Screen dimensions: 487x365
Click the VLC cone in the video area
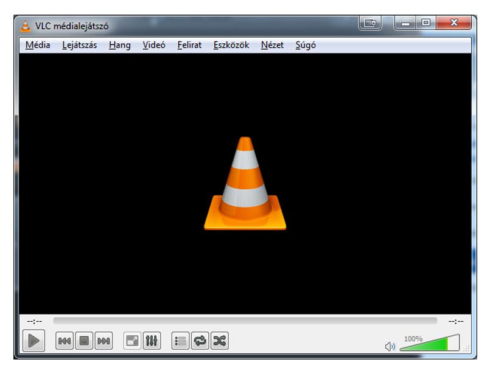[245, 184]
